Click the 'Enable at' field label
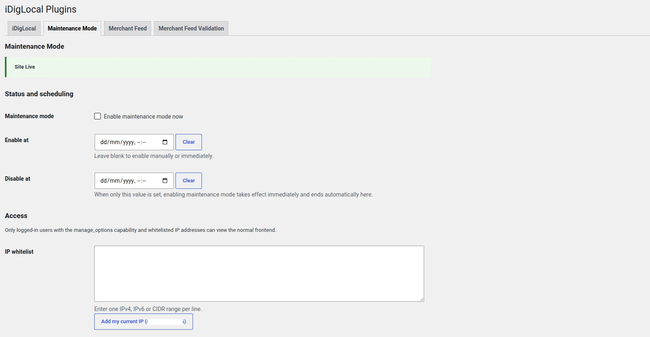This screenshot has height=337, width=650. pos(17,140)
